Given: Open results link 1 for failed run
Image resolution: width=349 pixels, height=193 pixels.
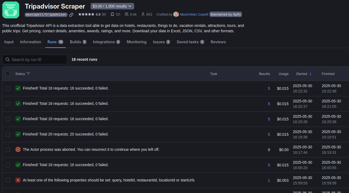Looking at the screenshot, I should (269, 180).
